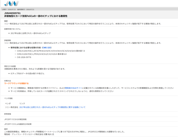
Task: Click the 影響を受けるシステム section heading
Action: click(x=12, y=29)
